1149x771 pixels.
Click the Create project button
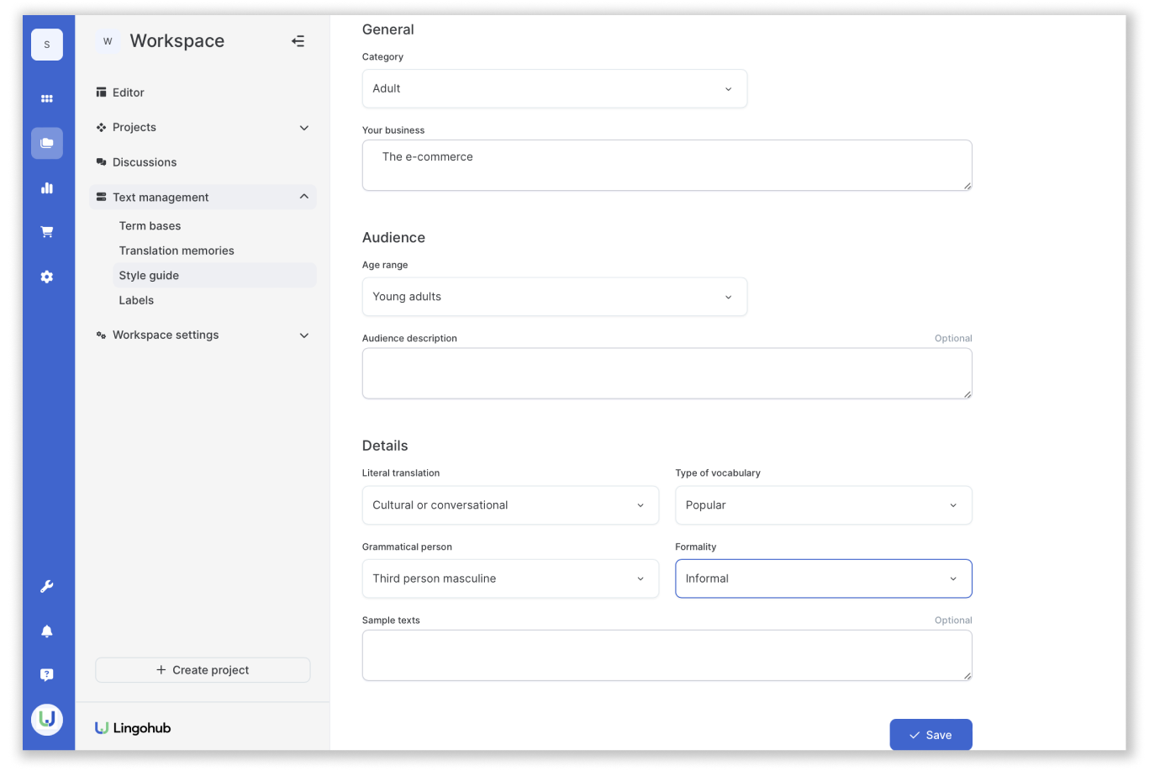[203, 670]
